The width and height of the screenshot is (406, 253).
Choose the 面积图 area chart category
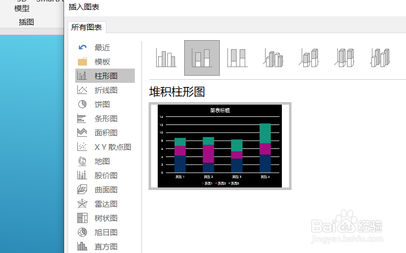pyautogui.click(x=105, y=133)
